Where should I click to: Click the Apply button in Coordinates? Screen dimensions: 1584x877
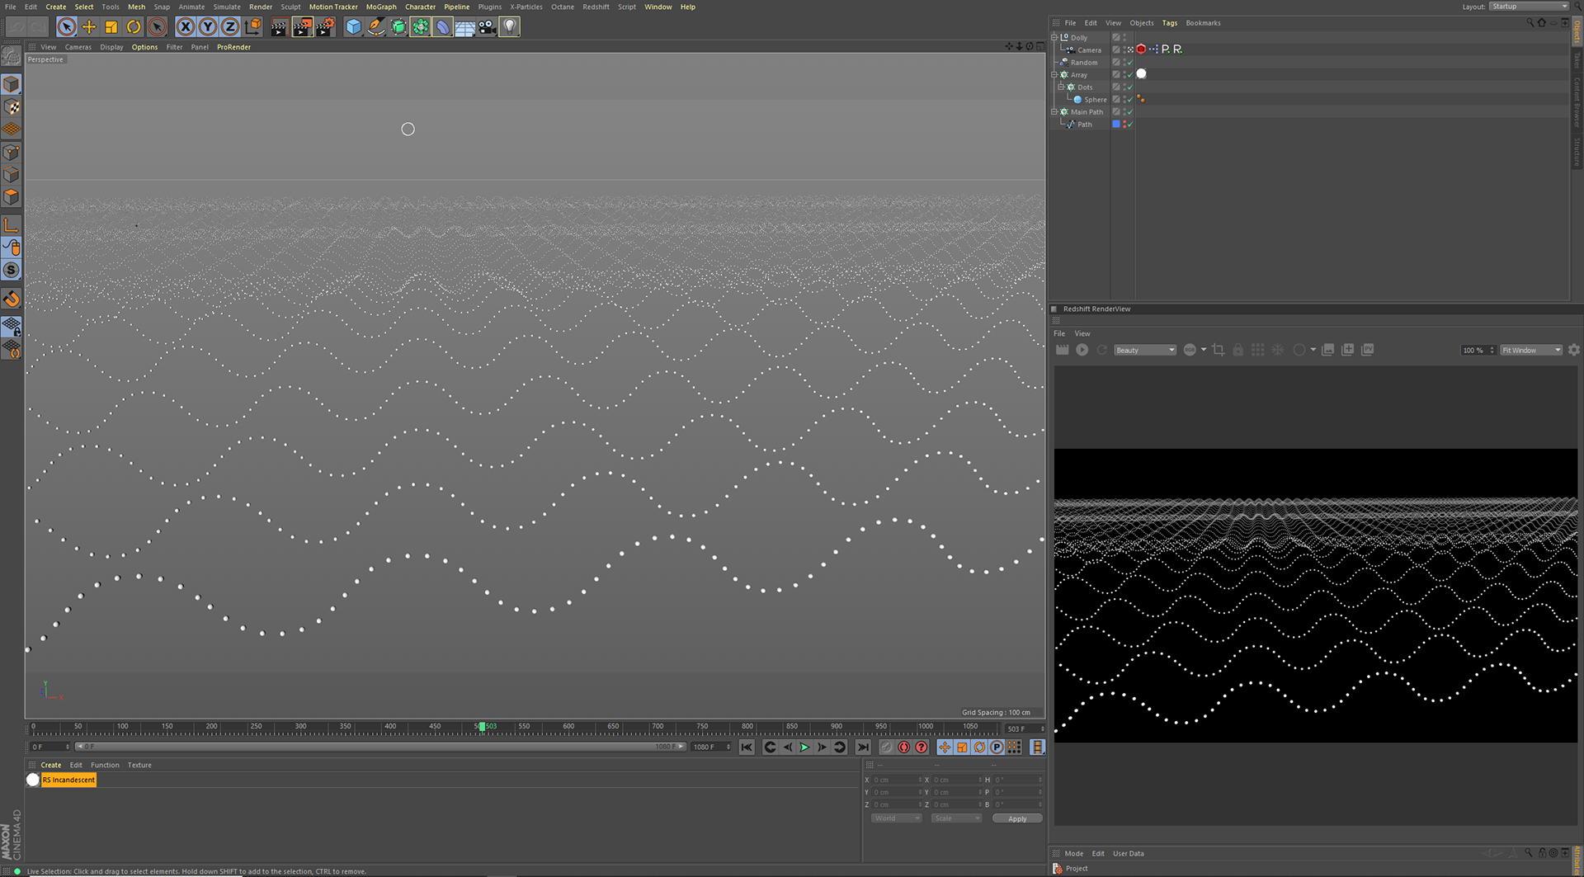[1017, 818]
